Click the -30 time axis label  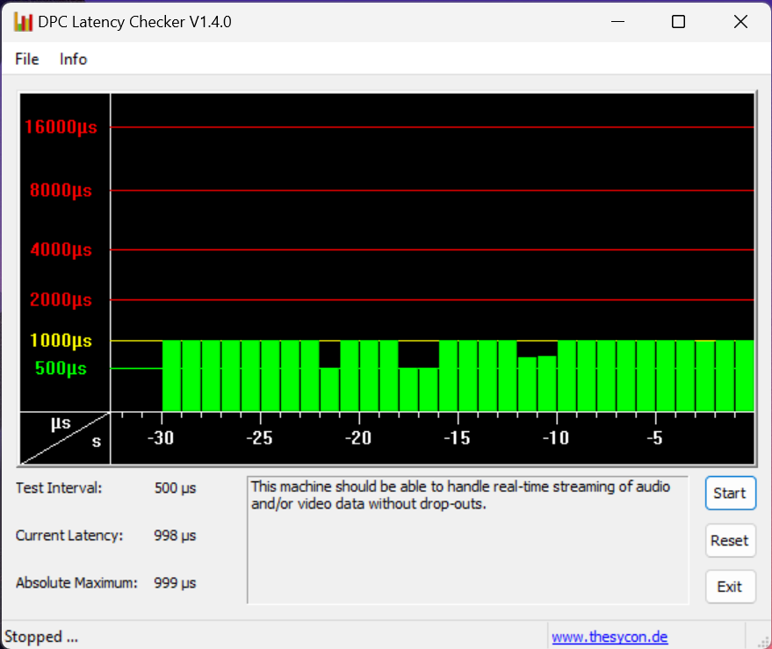pos(161,437)
